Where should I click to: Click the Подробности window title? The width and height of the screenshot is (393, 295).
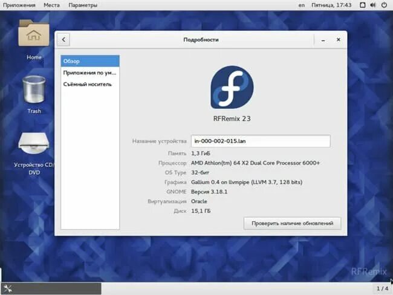[201, 40]
